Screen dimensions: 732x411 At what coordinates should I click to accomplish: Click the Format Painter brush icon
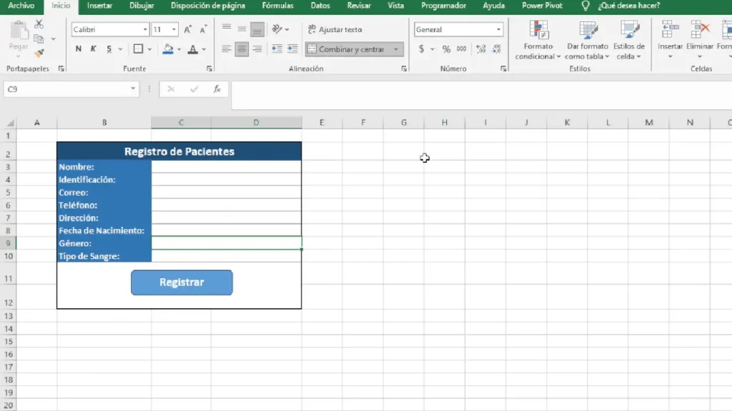pos(39,53)
